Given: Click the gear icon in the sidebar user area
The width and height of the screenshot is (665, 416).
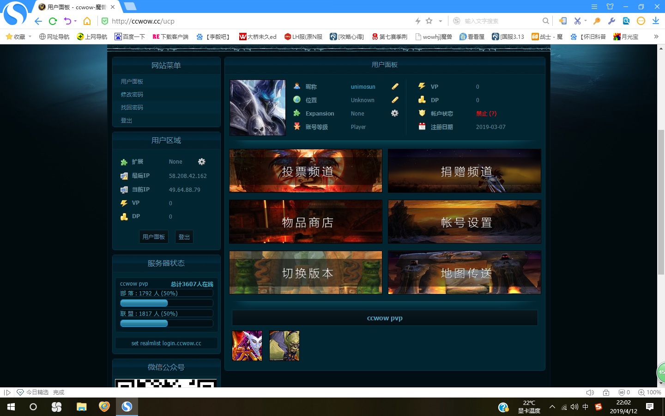Looking at the screenshot, I should (201, 162).
